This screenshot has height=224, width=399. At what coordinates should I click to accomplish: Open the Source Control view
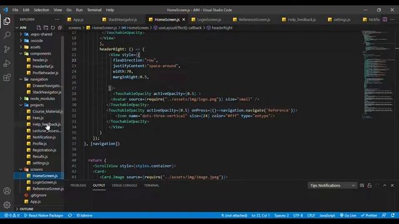pyautogui.click(x=7, y=49)
